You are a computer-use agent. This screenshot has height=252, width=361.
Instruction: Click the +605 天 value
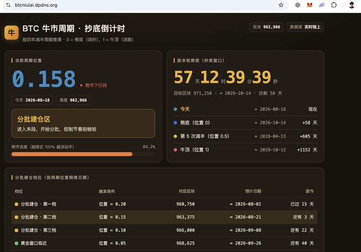(308, 136)
